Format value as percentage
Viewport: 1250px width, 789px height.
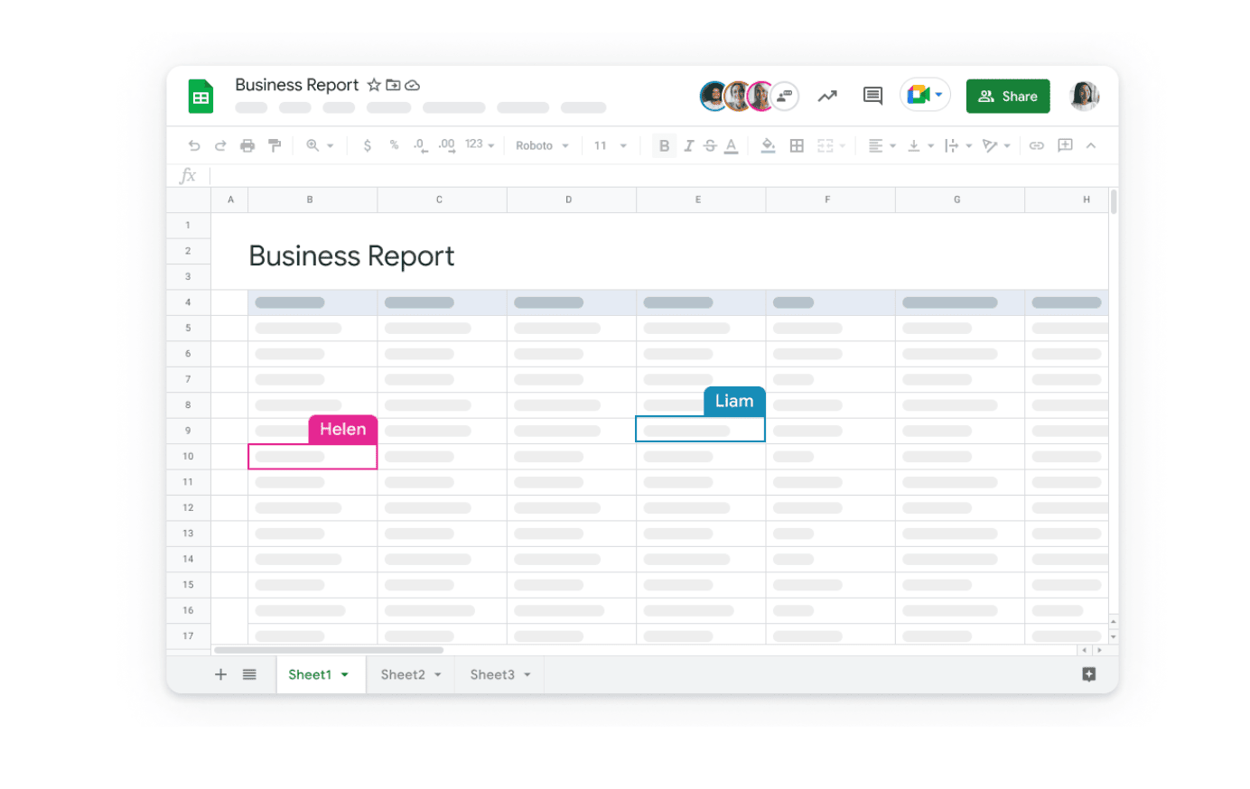[394, 144]
